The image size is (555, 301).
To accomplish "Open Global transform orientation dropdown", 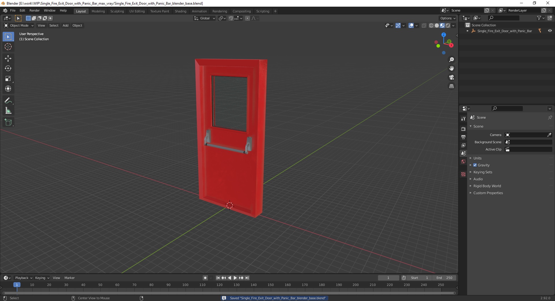I will [205, 18].
